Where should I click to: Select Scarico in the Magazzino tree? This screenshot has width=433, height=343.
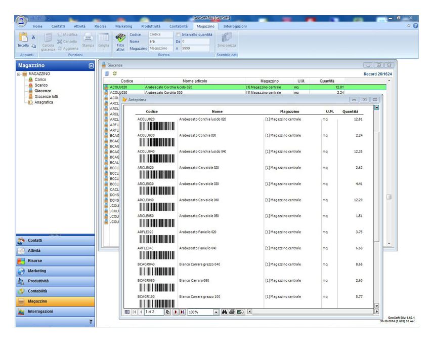[x=41, y=85]
